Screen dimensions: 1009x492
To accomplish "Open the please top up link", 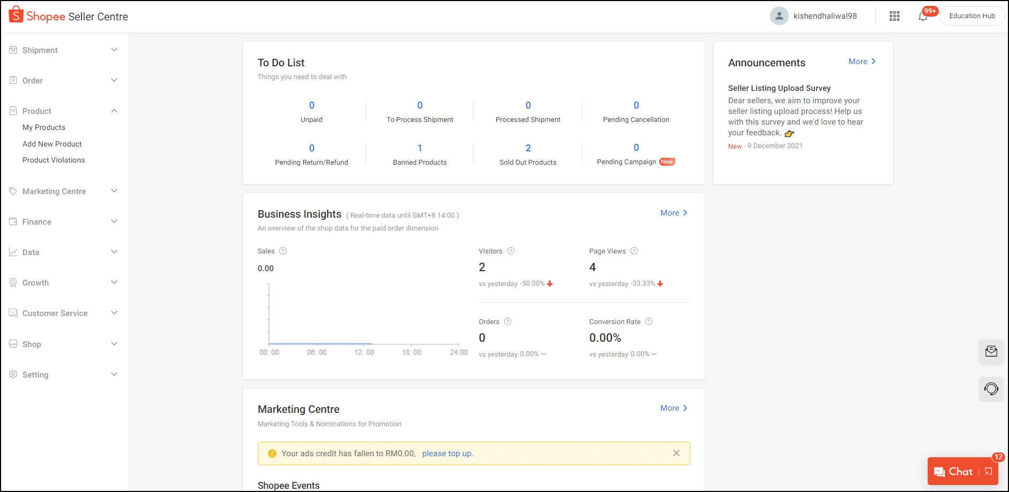I will (x=447, y=453).
